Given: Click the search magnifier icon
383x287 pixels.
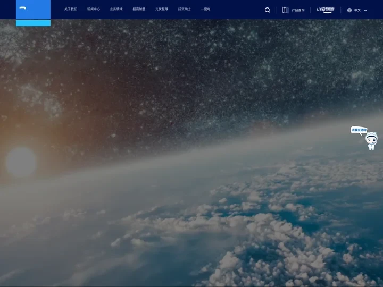Looking at the screenshot, I should click(x=268, y=10).
